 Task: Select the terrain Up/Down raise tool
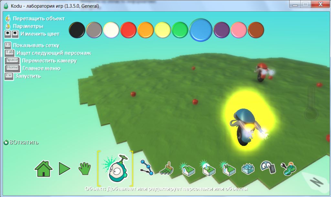[x=187, y=169]
